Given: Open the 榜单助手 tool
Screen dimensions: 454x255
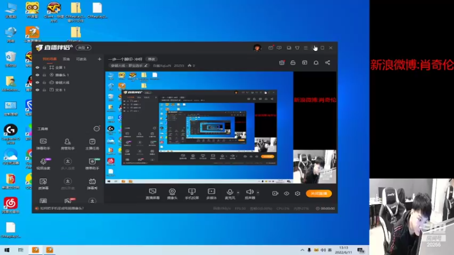Looking at the screenshot, I should click(92, 164).
